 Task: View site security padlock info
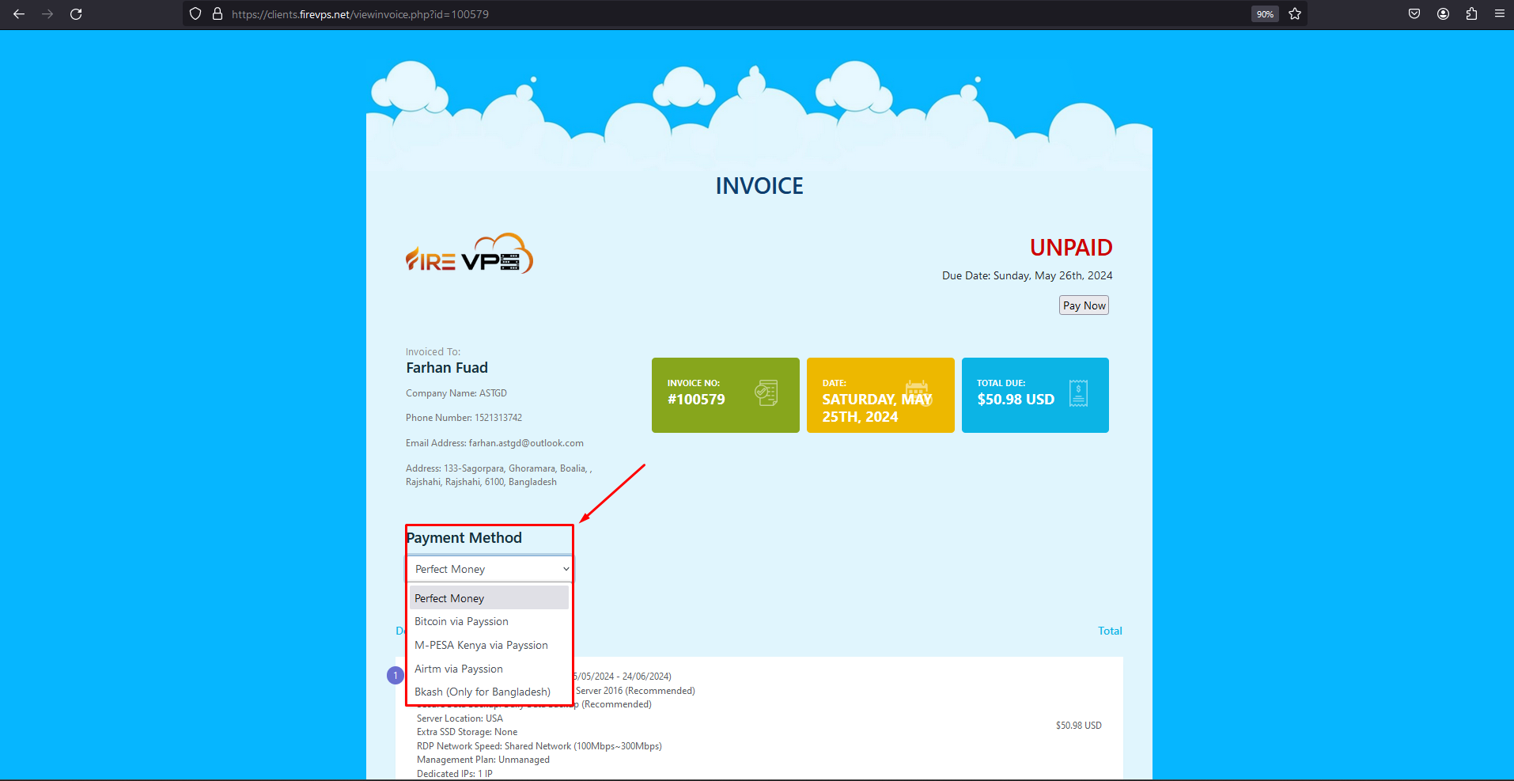click(x=218, y=14)
